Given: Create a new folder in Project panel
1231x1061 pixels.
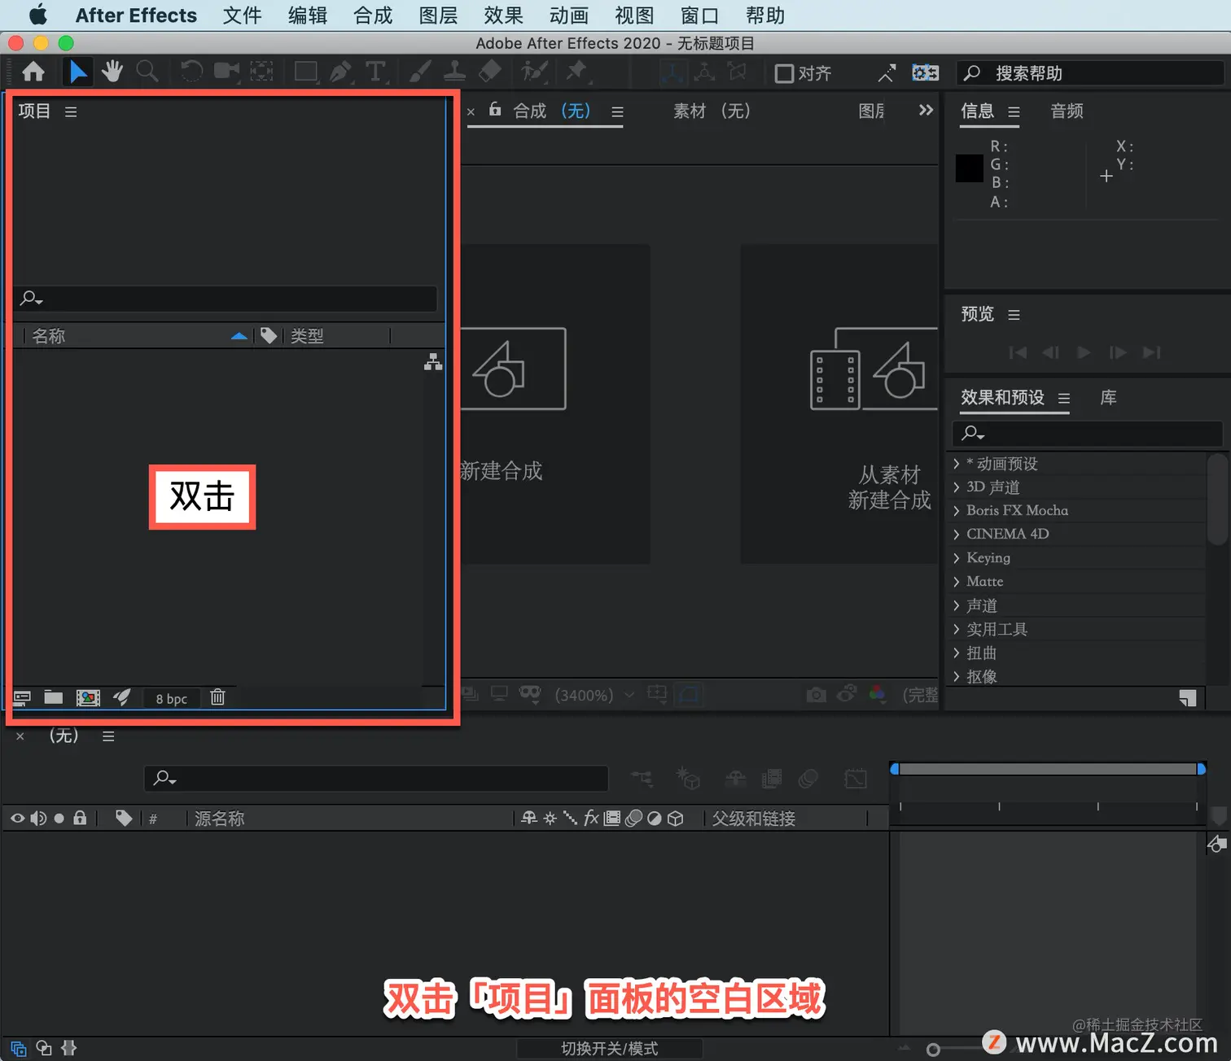Looking at the screenshot, I should pyautogui.click(x=54, y=697).
